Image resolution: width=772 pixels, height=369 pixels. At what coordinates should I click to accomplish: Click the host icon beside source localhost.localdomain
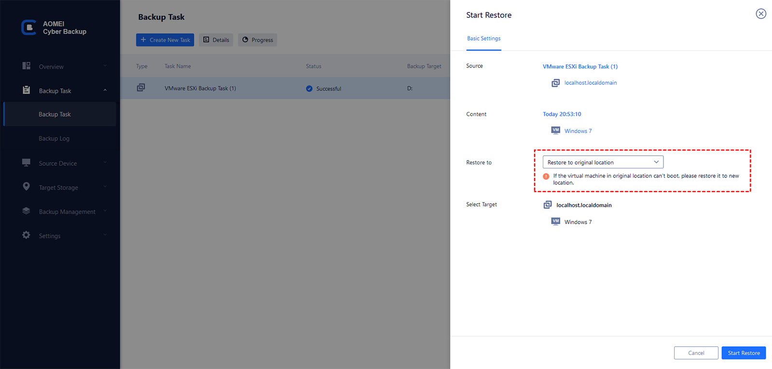click(556, 83)
